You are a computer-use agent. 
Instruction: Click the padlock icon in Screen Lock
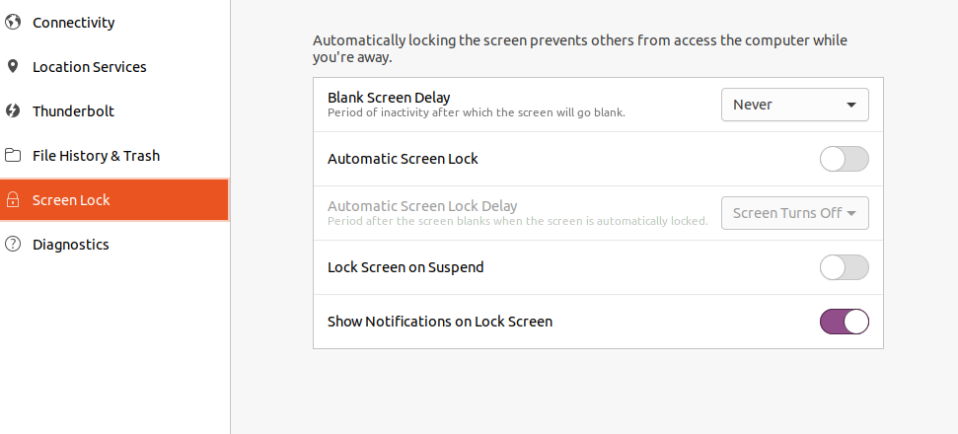(12, 199)
